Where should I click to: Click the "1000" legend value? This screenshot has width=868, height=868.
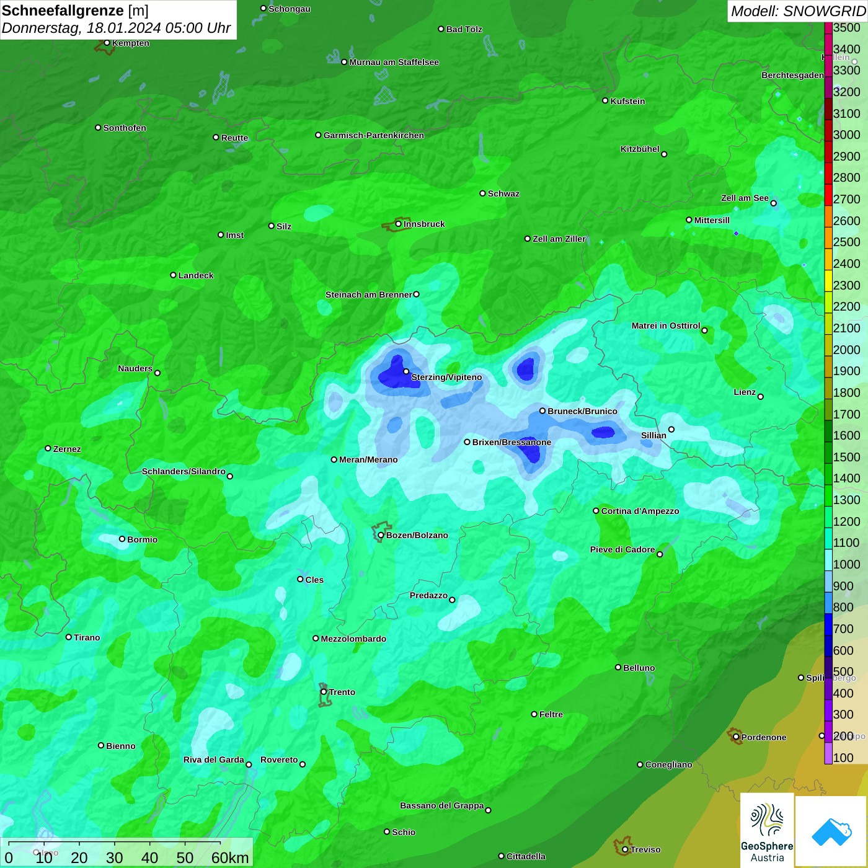click(847, 564)
